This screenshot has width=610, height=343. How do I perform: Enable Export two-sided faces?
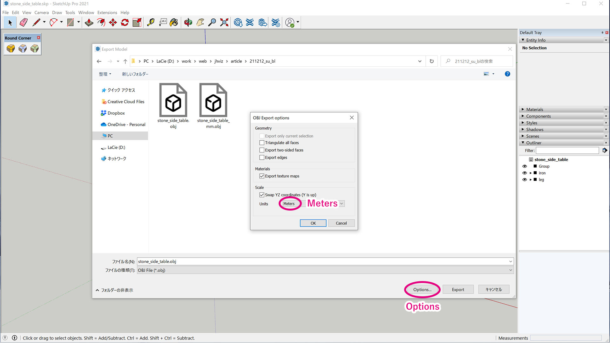pyautogui.click(x=262, y=150)
